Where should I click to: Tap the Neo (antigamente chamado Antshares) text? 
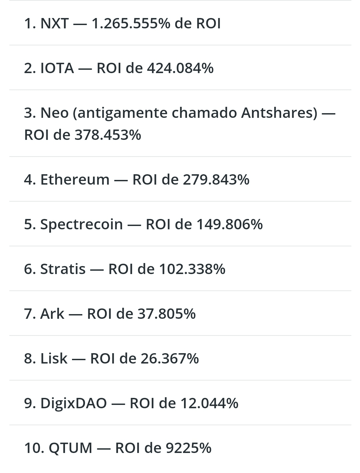pos(179,113)
